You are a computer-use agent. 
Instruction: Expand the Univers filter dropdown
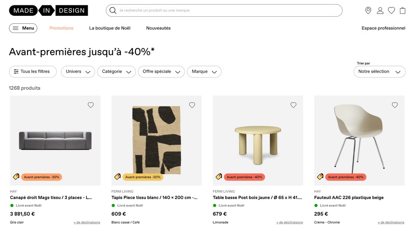point(78,72)
